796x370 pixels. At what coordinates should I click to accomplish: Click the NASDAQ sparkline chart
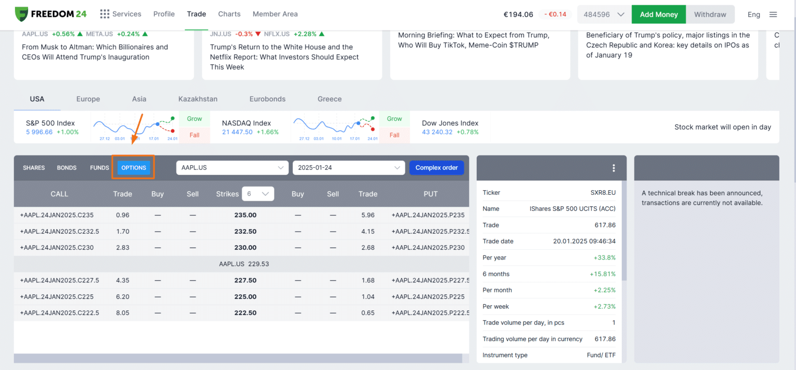coord(334,127)
